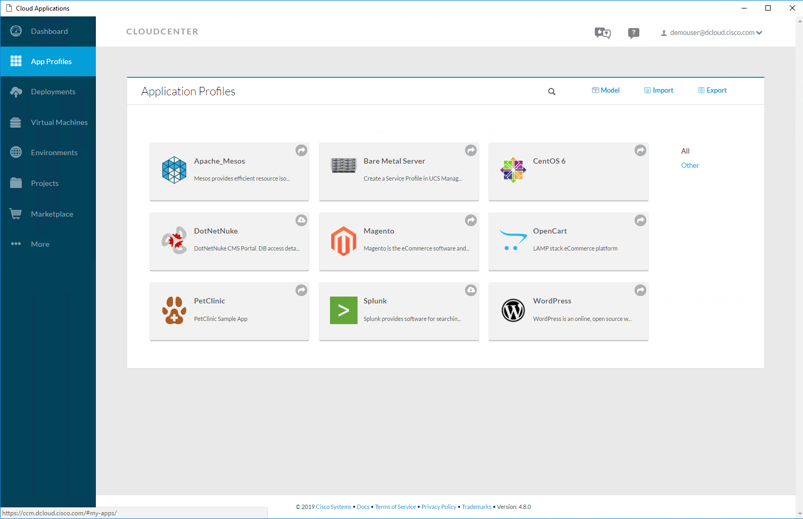
Task: Filter profiles by All category
Action: pos(685,151)
